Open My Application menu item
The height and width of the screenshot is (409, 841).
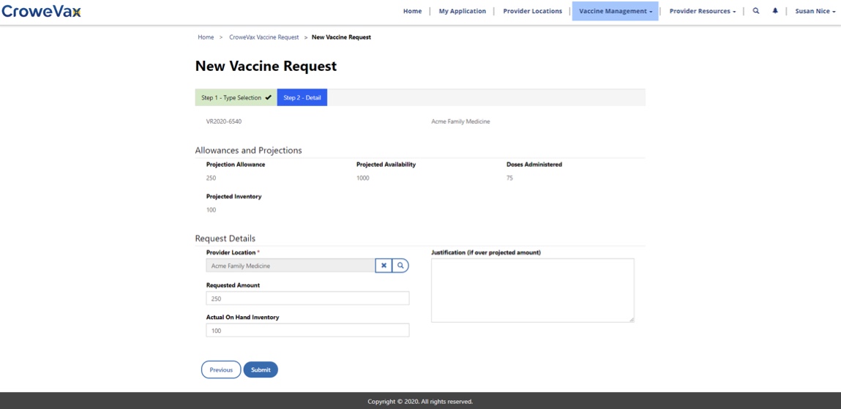click(x=462, y=11)
